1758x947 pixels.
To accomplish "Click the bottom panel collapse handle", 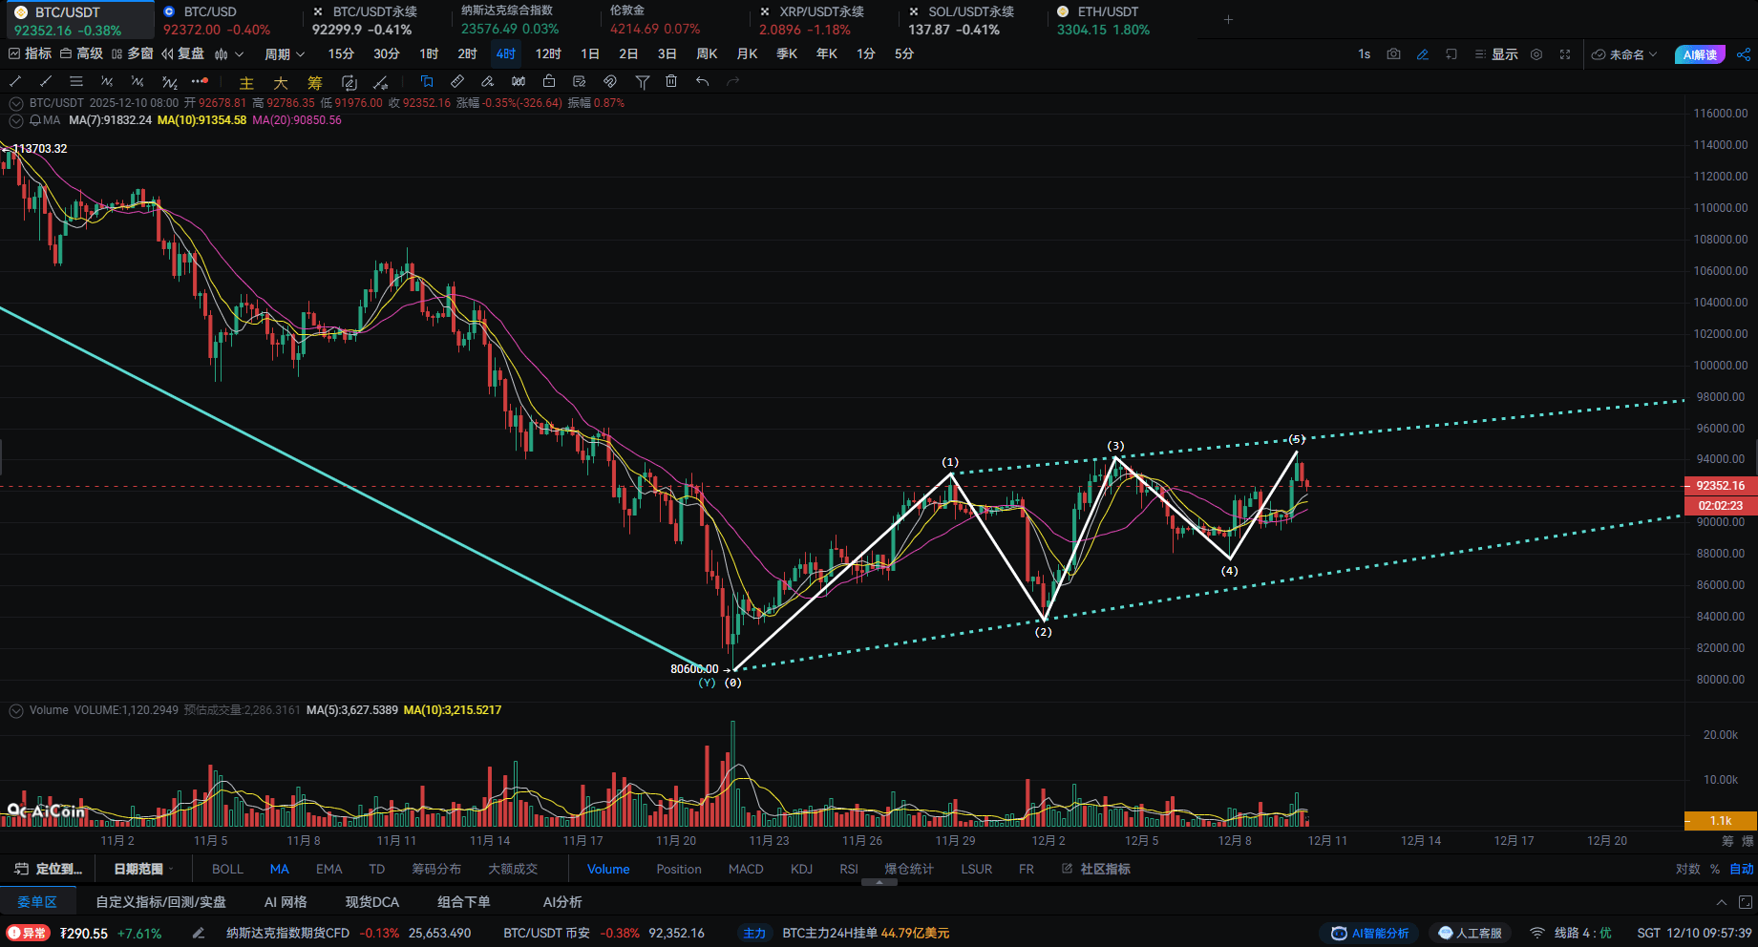I will coord(879,882).
